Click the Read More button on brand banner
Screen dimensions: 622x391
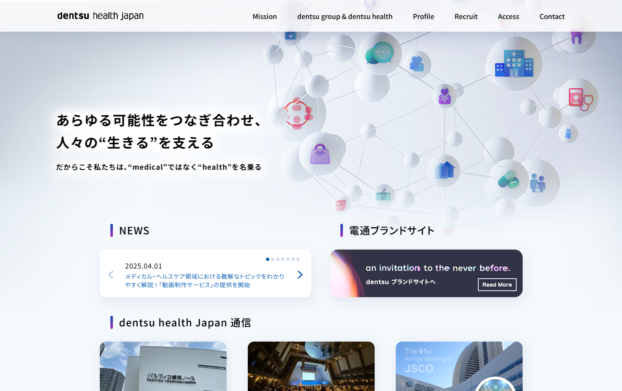[497, 285]
